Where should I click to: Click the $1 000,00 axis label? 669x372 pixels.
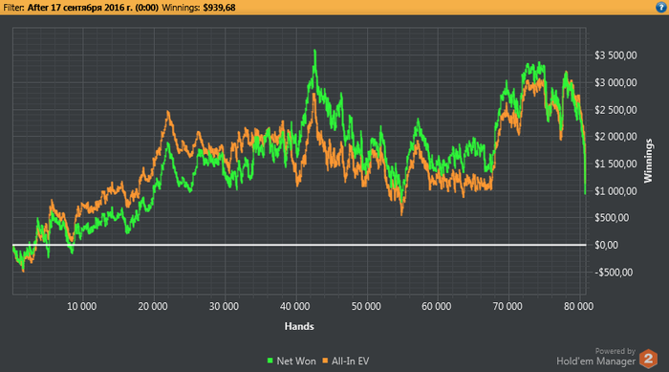[x=615, y=191]
